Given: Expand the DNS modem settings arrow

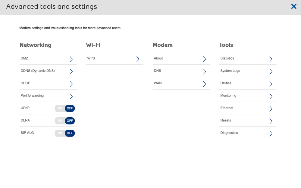Looking at the screenshot, I should [x=204, y=71].
